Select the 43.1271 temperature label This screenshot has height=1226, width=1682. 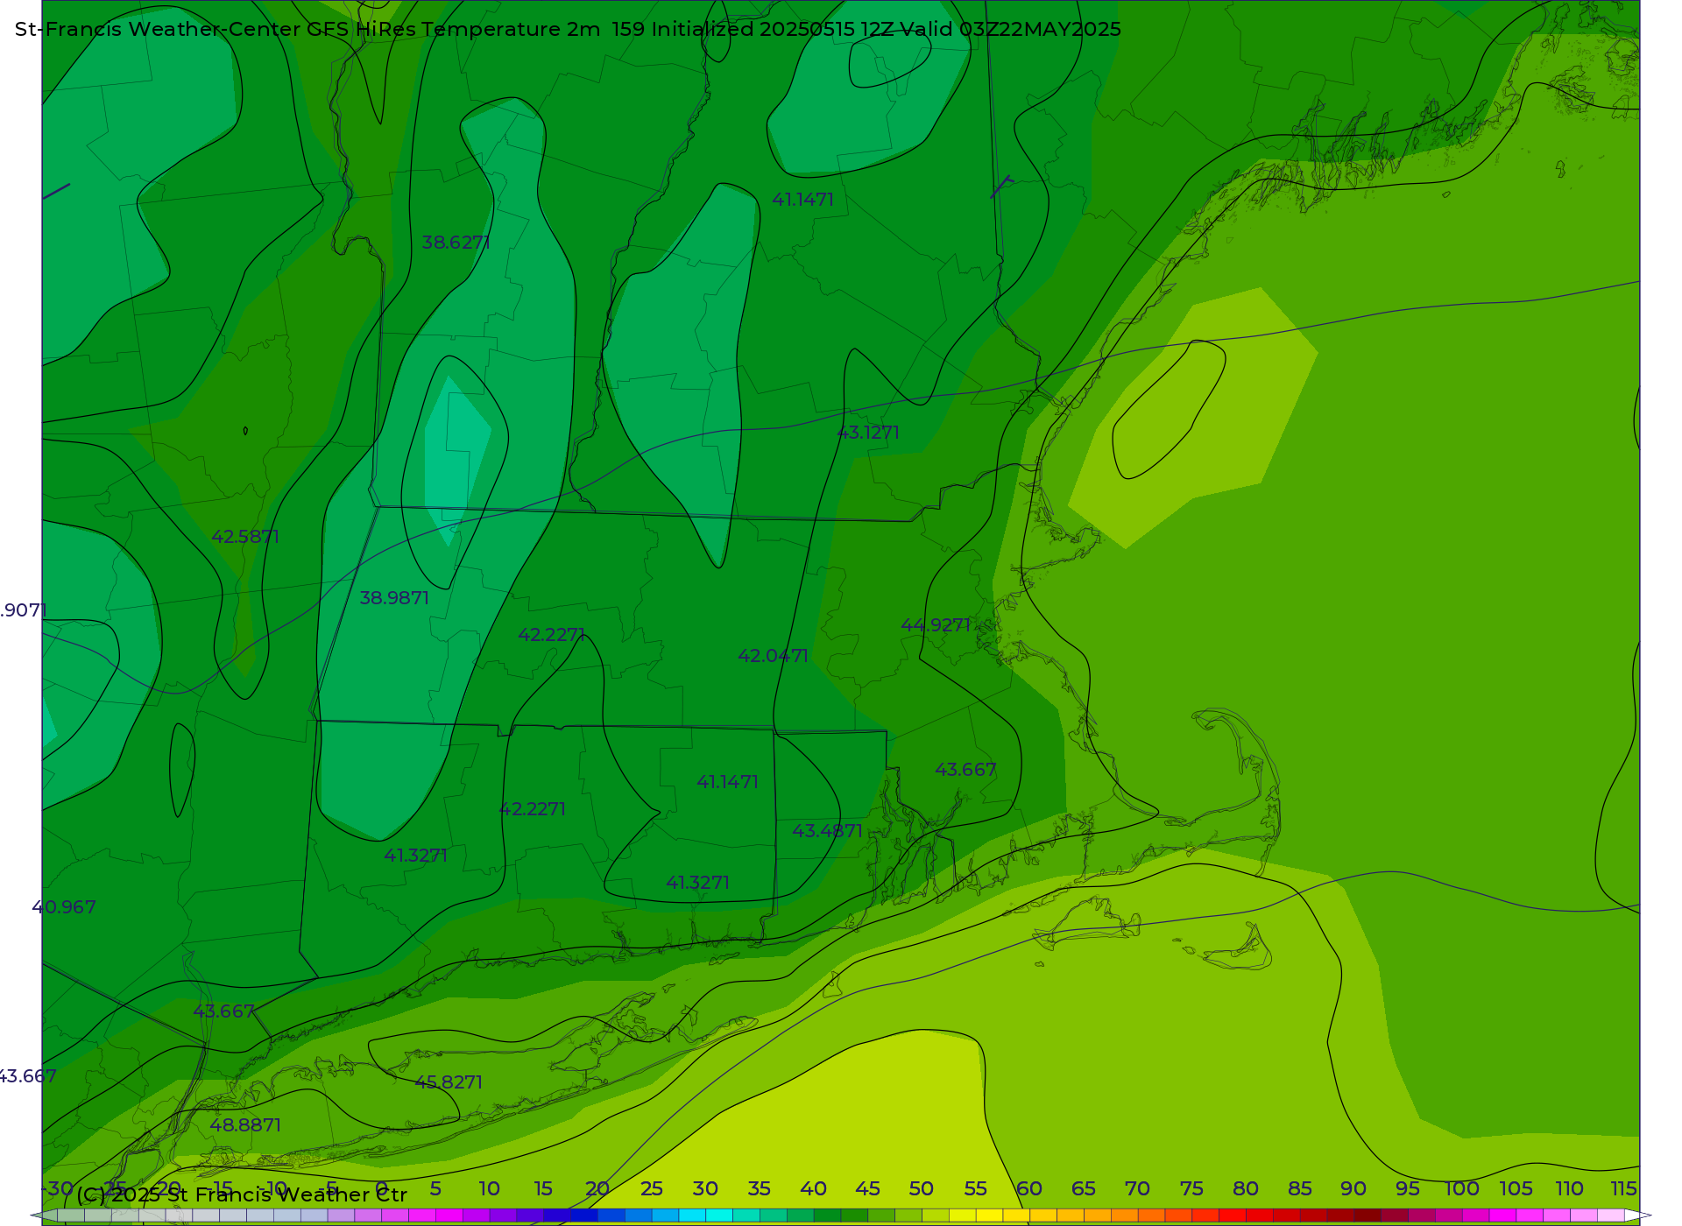pyautogui.click(x=868, y=433)
